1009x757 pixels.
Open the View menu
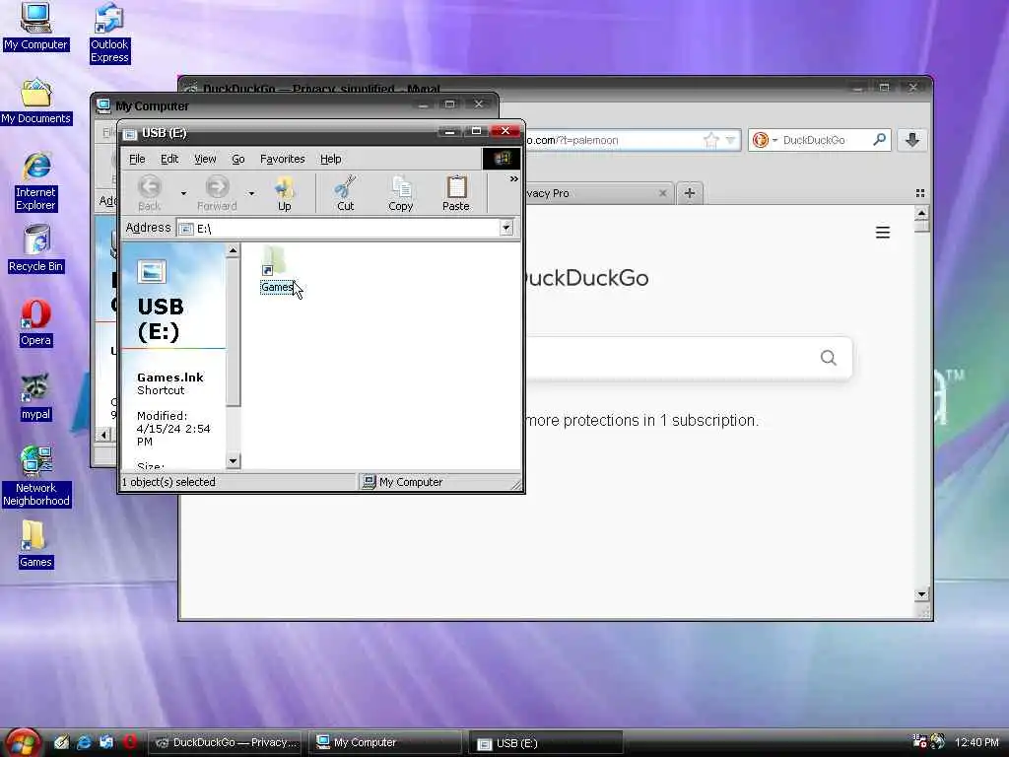(205, 159)
